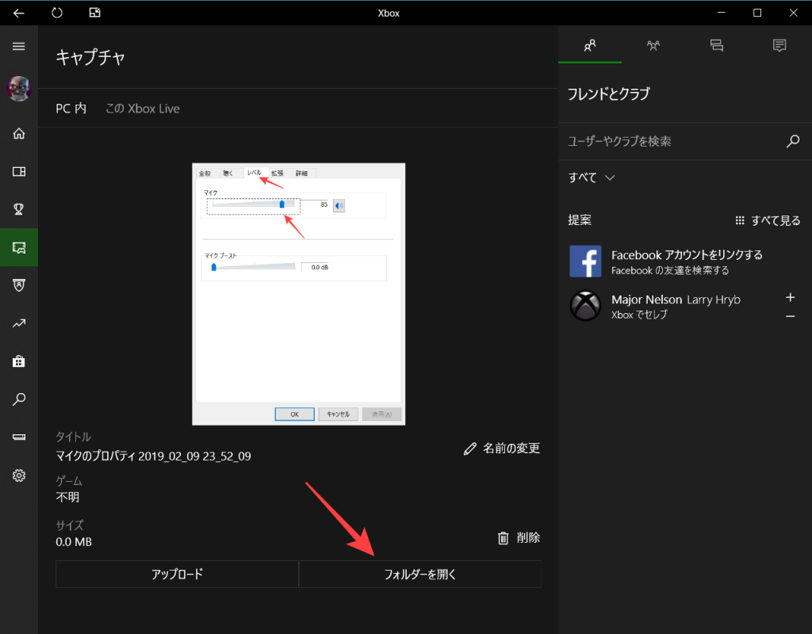
Task: Open Trending arrow icon in sidebar
Action: tap(19, 323)
